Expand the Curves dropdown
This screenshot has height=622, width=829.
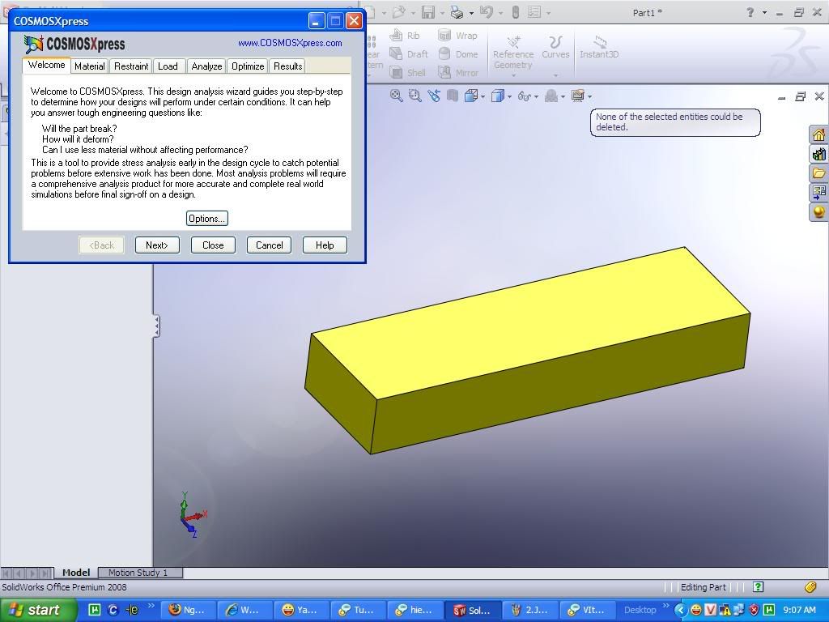point(555,76)
